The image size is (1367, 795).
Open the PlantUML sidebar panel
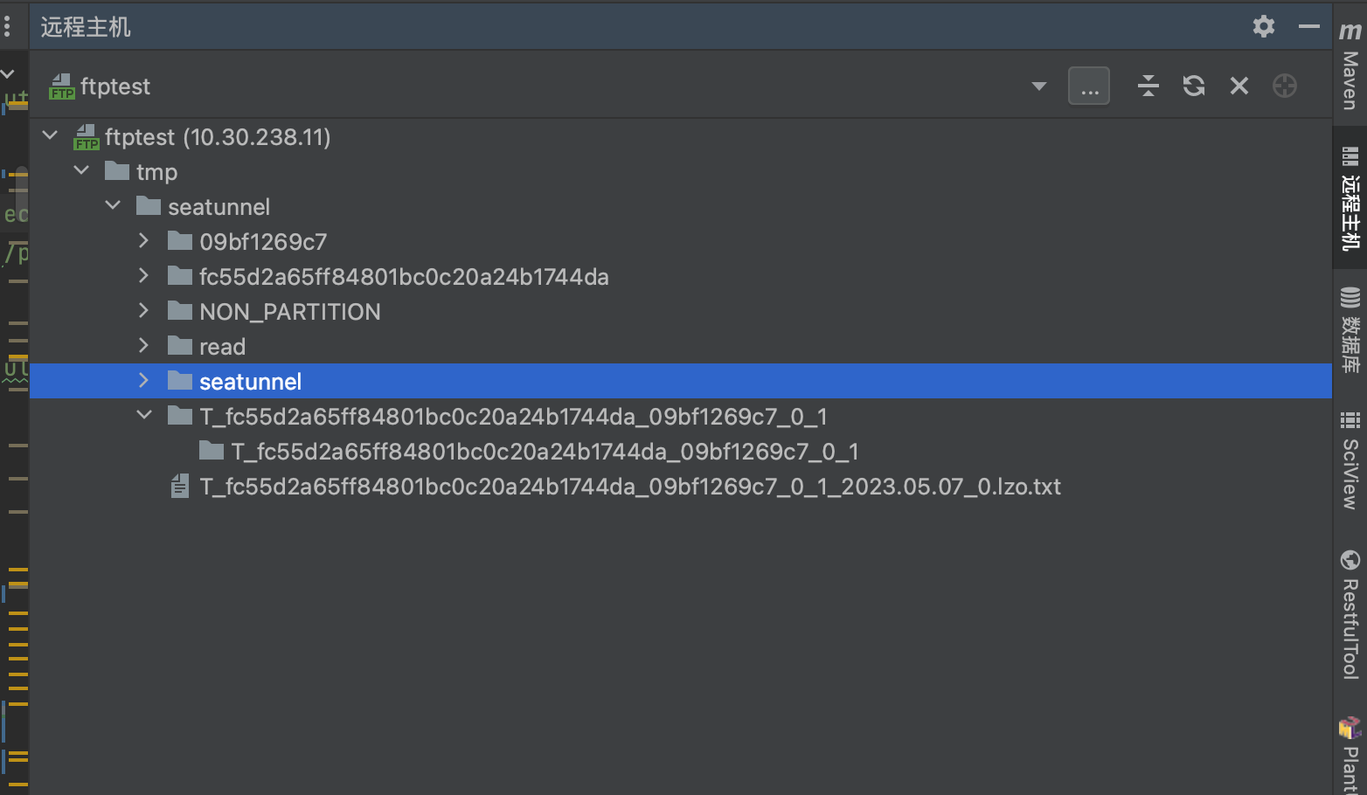(1350, 751)
